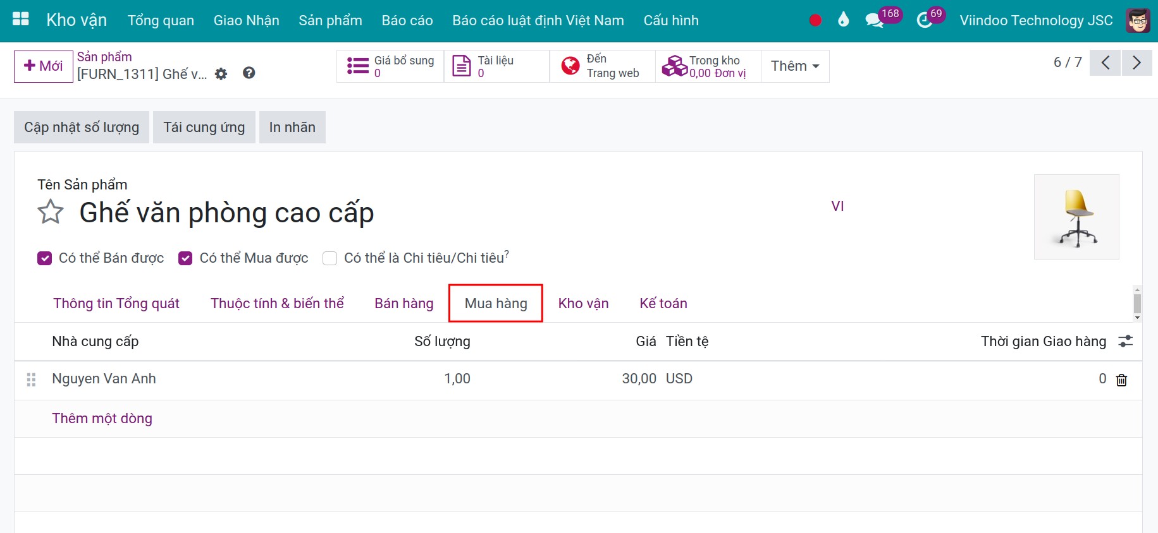The image size is (1158, 533).
Task: Open Sản phẩm top menu
Action: coord(330,20)
